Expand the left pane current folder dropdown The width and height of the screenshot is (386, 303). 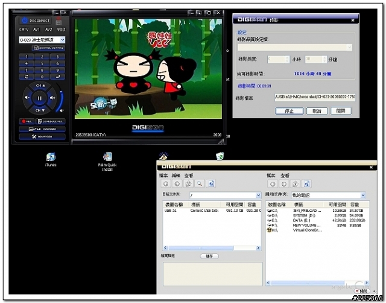click(258, 196)
